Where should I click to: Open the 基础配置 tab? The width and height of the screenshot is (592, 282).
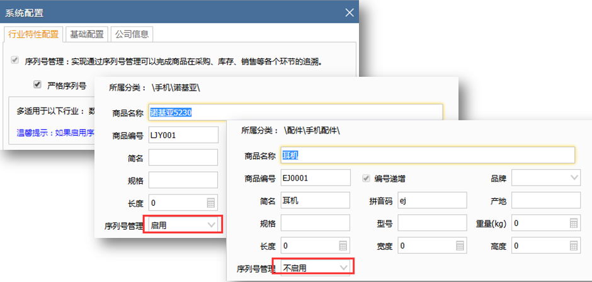87,35
